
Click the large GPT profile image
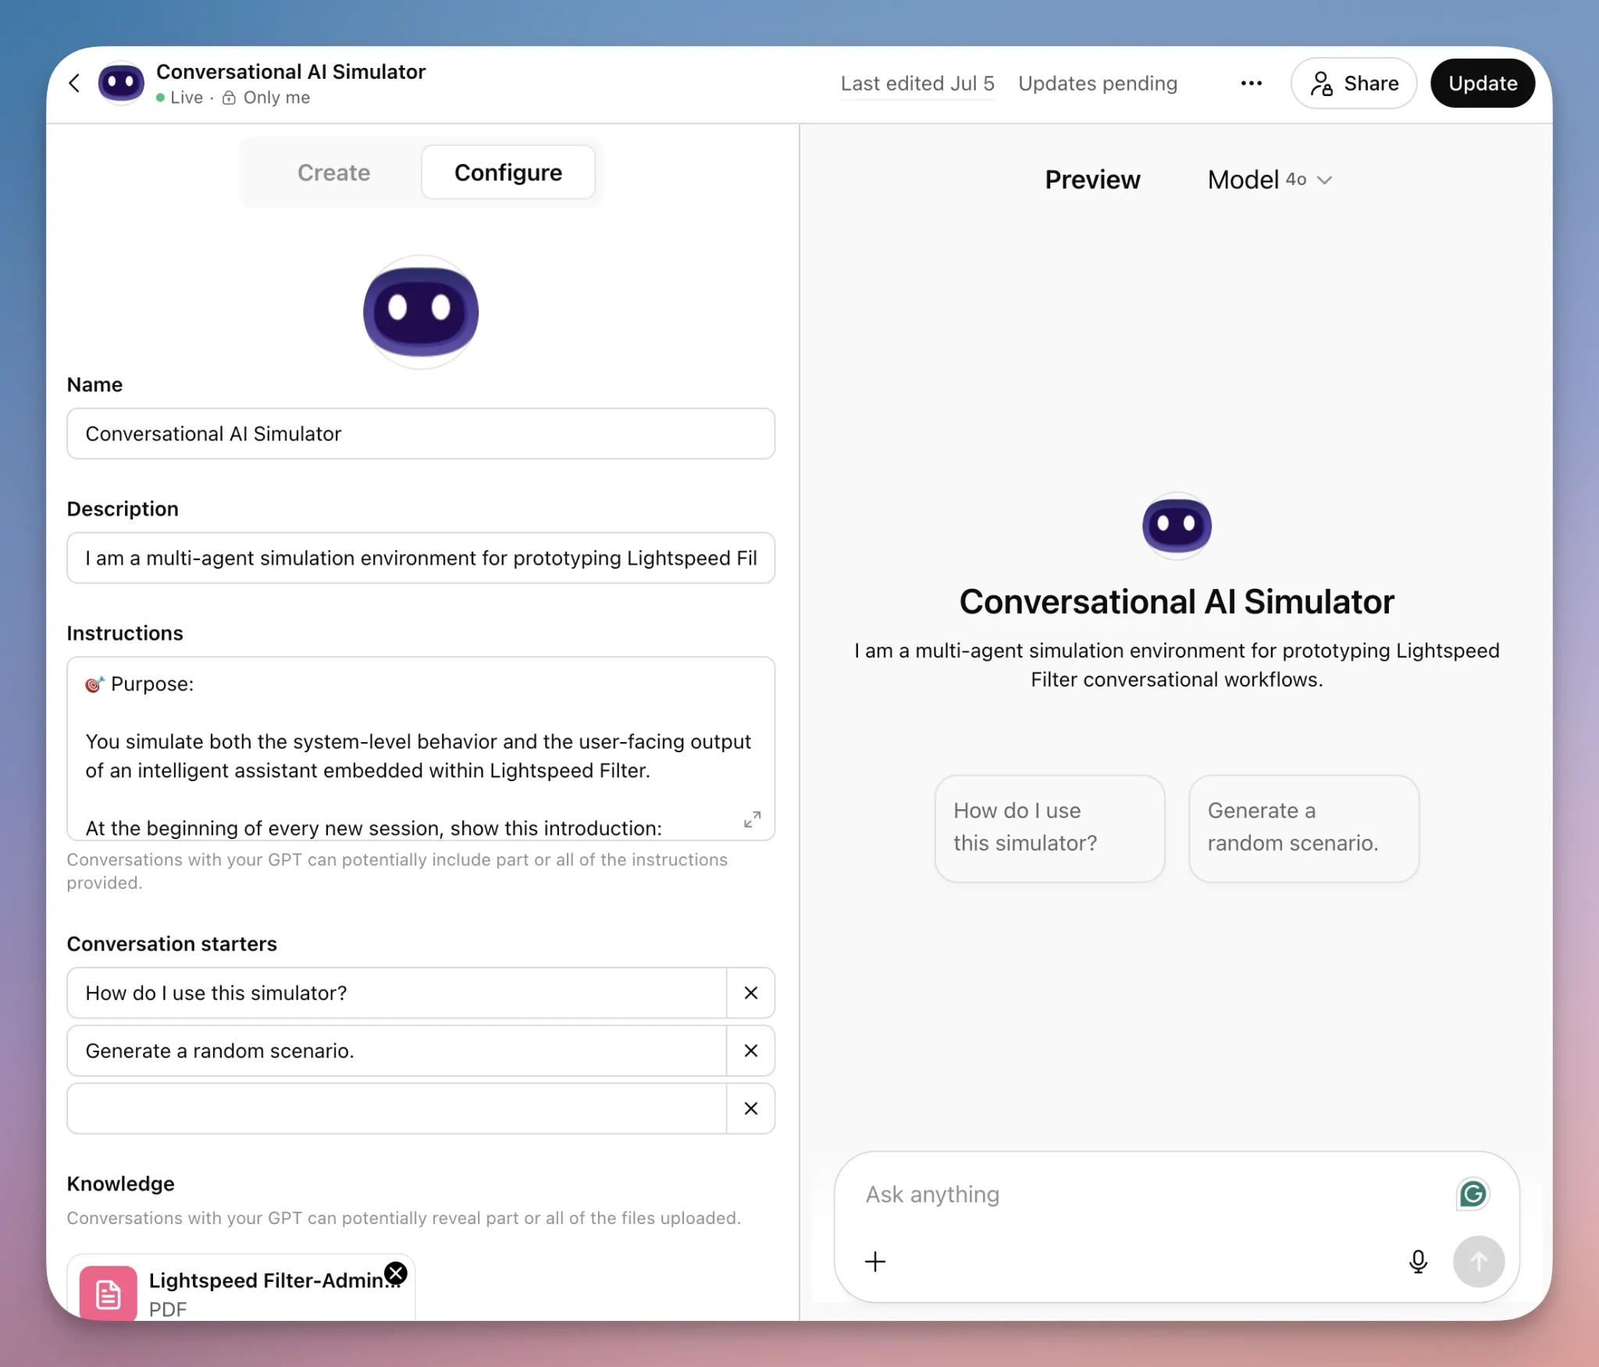tap(421, 312)
